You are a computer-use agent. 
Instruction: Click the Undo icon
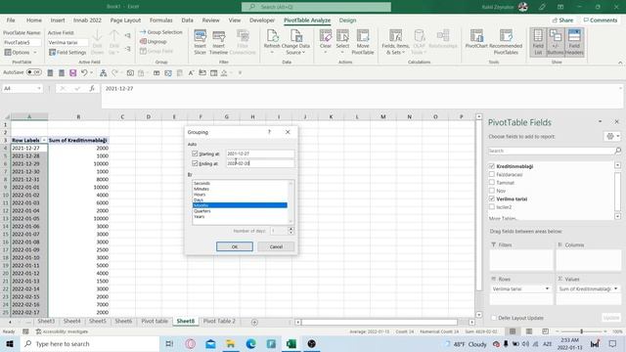(84, 72)
